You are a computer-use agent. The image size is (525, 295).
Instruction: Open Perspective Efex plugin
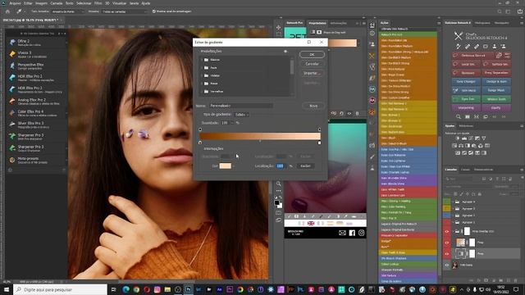(36, 66)
